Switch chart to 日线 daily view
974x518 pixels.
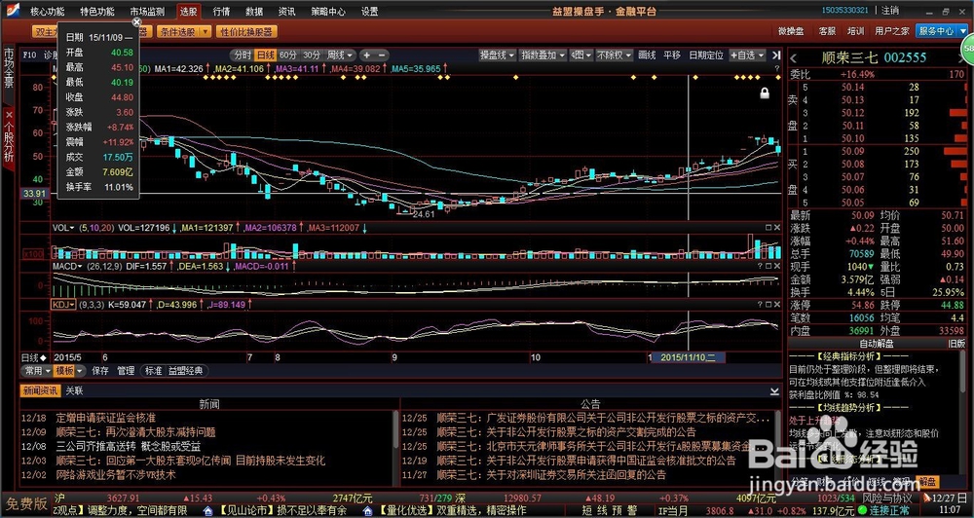(265, 55)
